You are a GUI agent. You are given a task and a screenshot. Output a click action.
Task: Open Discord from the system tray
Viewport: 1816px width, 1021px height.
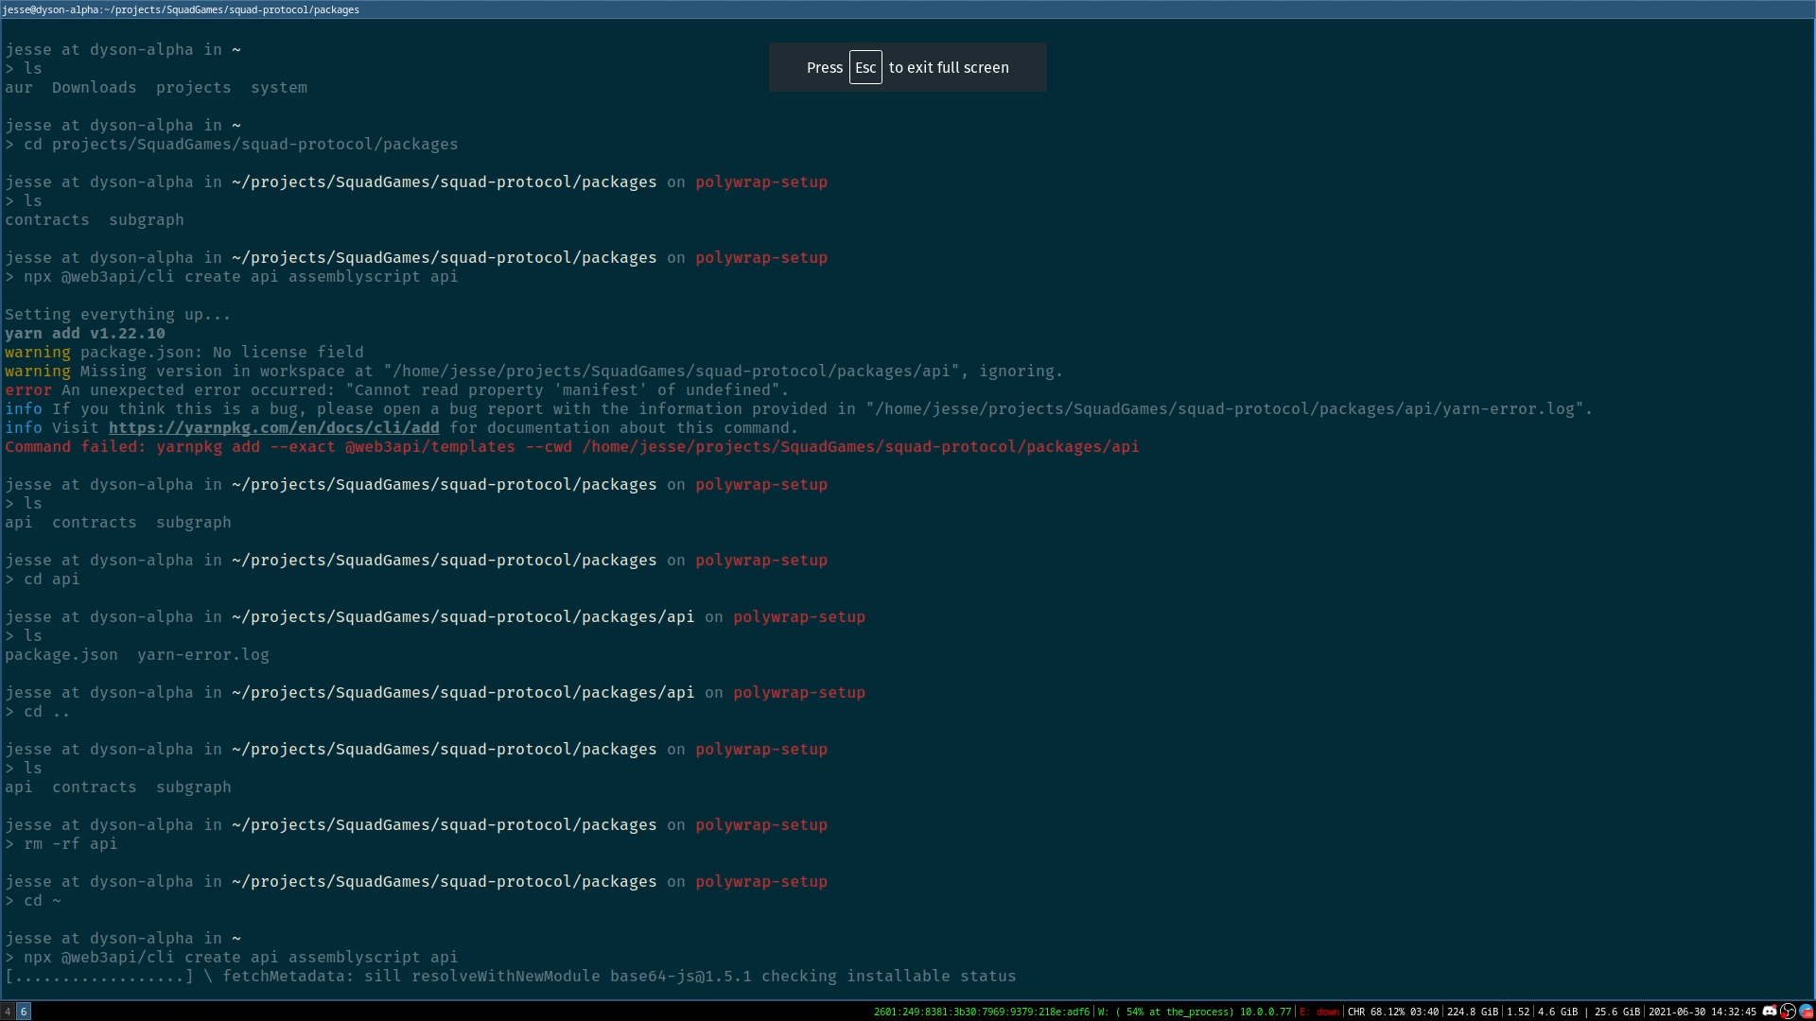point(1770,1012)
